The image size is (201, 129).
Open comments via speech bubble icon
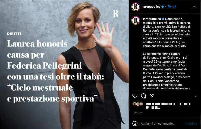point(143,96)
